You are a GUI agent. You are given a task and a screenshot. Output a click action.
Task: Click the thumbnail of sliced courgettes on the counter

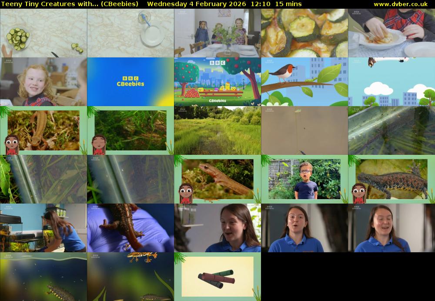click(43, 33)
